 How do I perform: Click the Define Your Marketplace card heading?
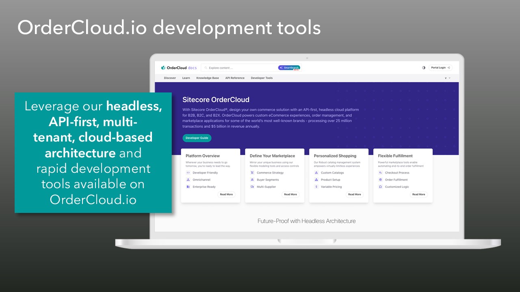click(x=273, y=156)
